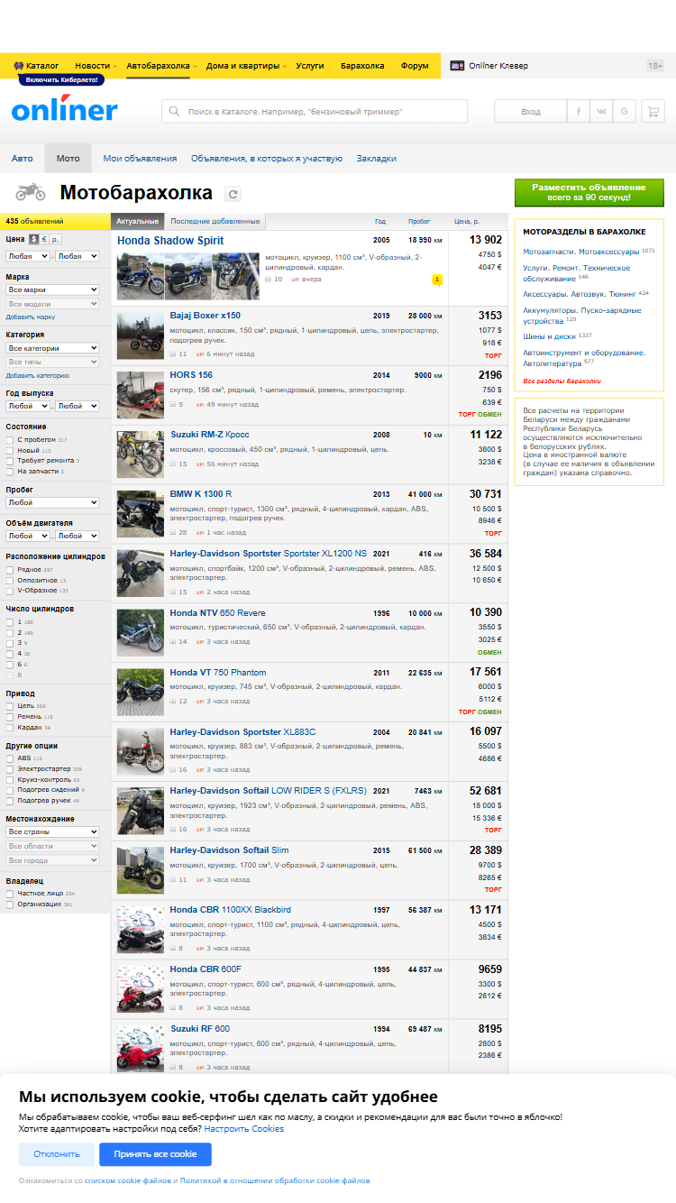Screen dimensions: 676x1203
Task: Open the Автобарахолка top menu item
Action: pos(158,66)
